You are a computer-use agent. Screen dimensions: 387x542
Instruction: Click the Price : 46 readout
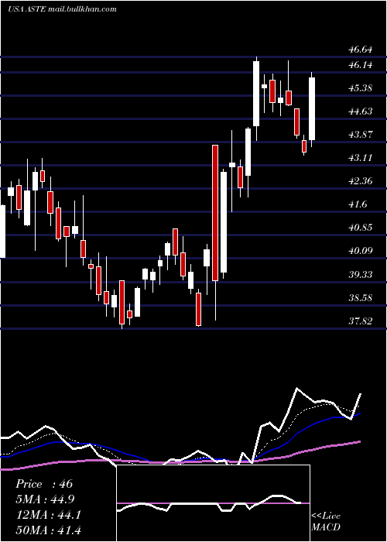44,484
